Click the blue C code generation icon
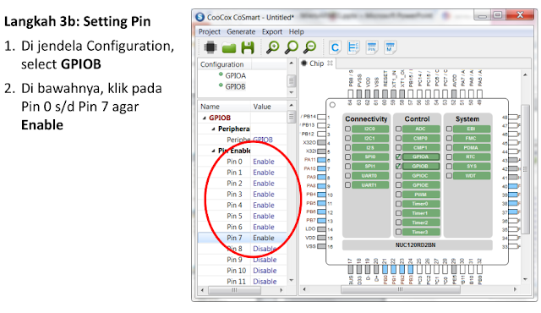 335,47
